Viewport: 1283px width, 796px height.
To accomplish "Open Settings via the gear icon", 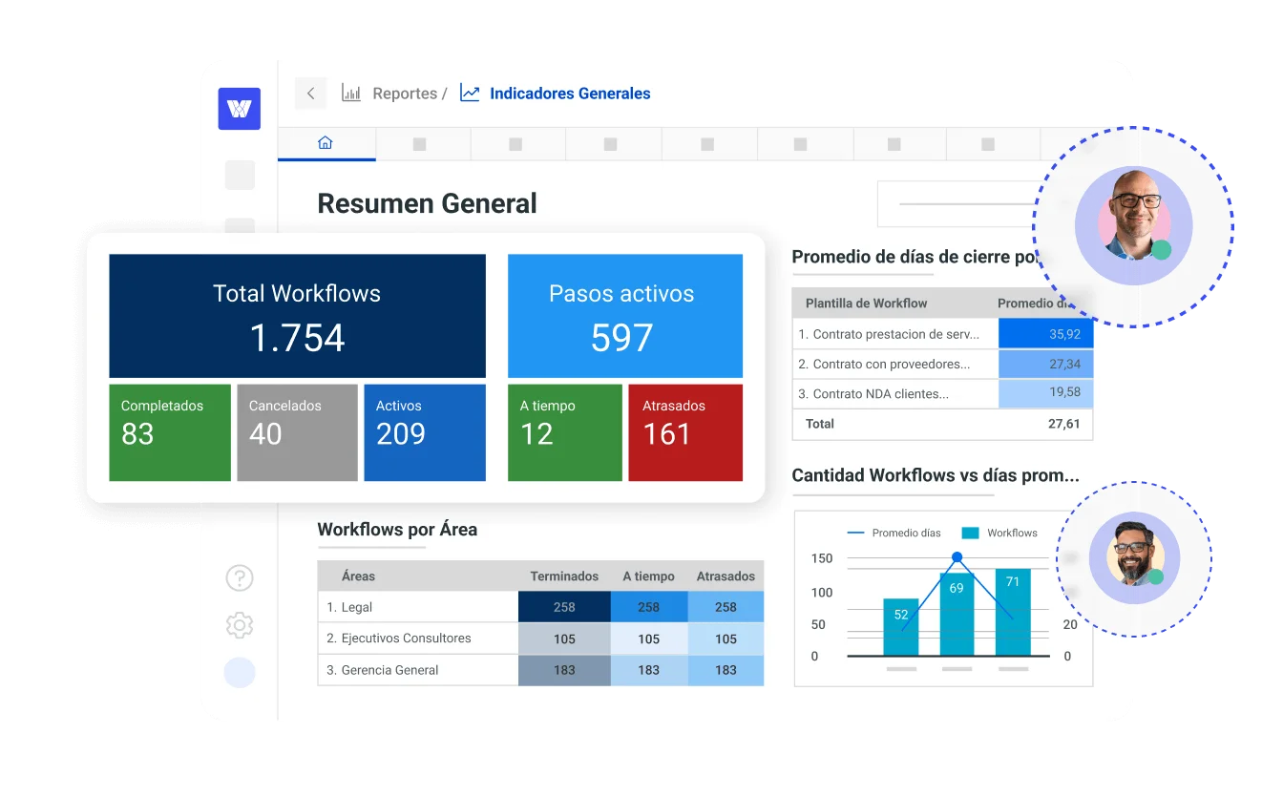I will click(x=240, y=625).
